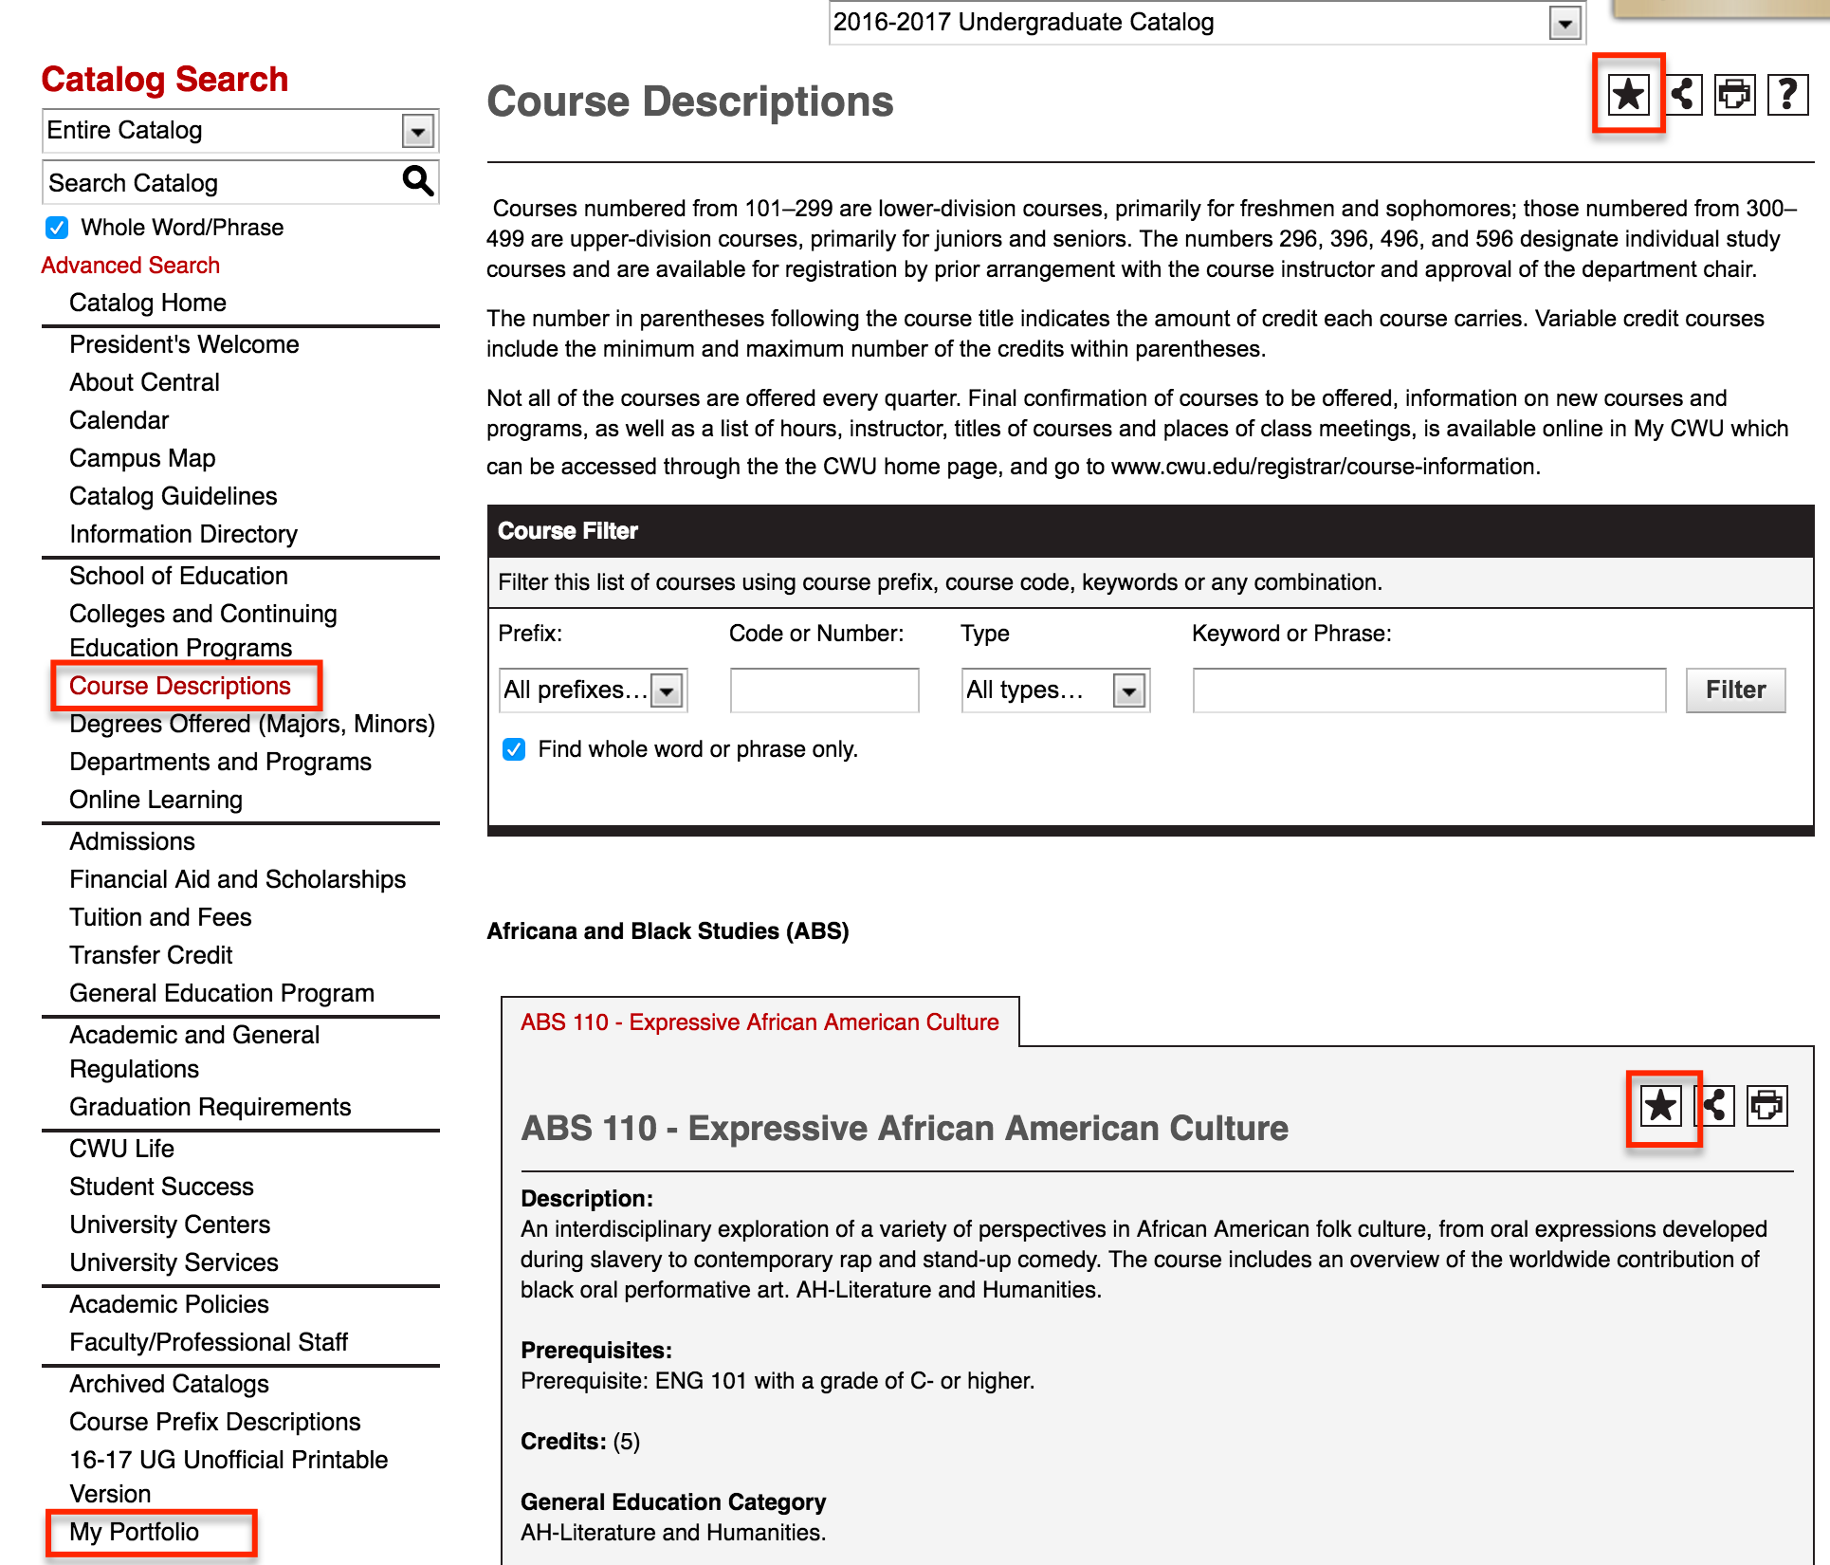
Task: Open Academic Policies
Action: (x=169, y=1304)
